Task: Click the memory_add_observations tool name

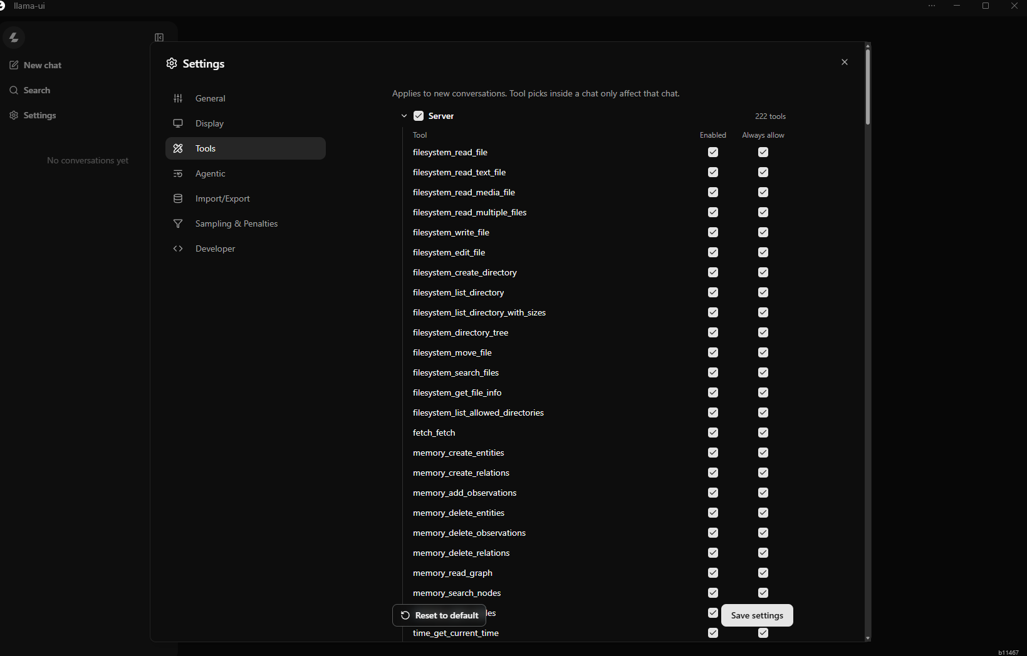Action: [465, 493]
